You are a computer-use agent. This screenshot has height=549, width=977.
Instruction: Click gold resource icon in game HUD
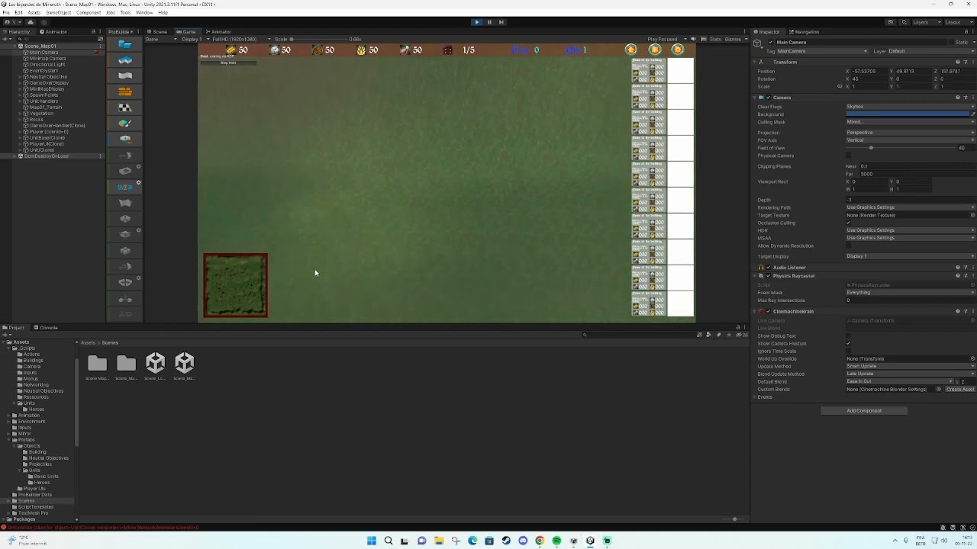coord(231,50)
